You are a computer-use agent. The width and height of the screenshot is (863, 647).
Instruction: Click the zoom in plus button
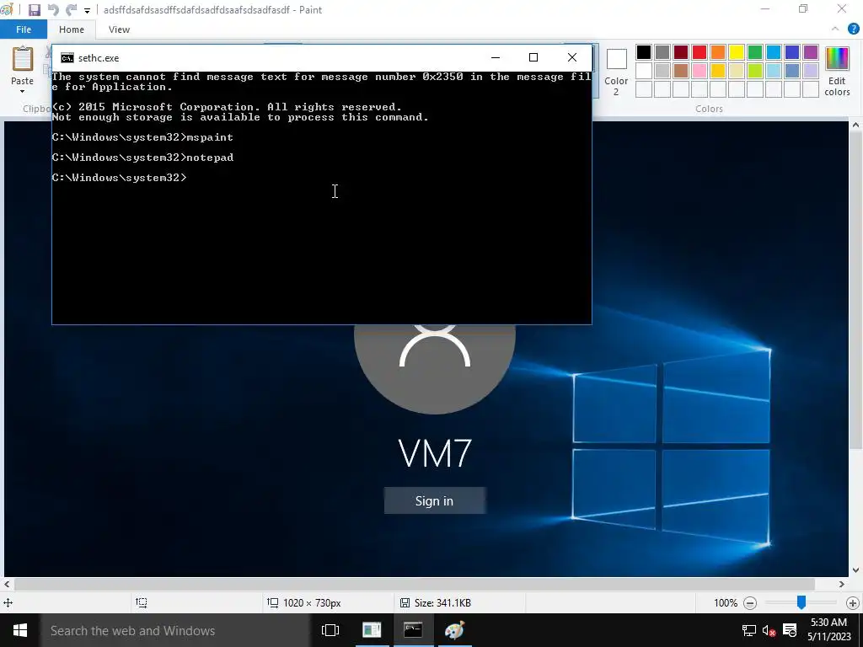click(853, 603)
